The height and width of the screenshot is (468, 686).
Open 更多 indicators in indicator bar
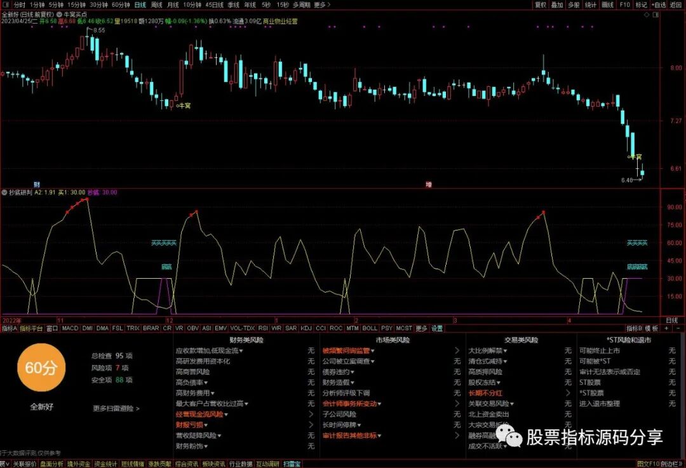coord(421,328)
